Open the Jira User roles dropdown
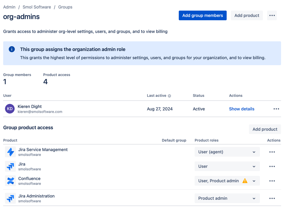This screenshot has width=286, height=212. click(x=227, y=166)
